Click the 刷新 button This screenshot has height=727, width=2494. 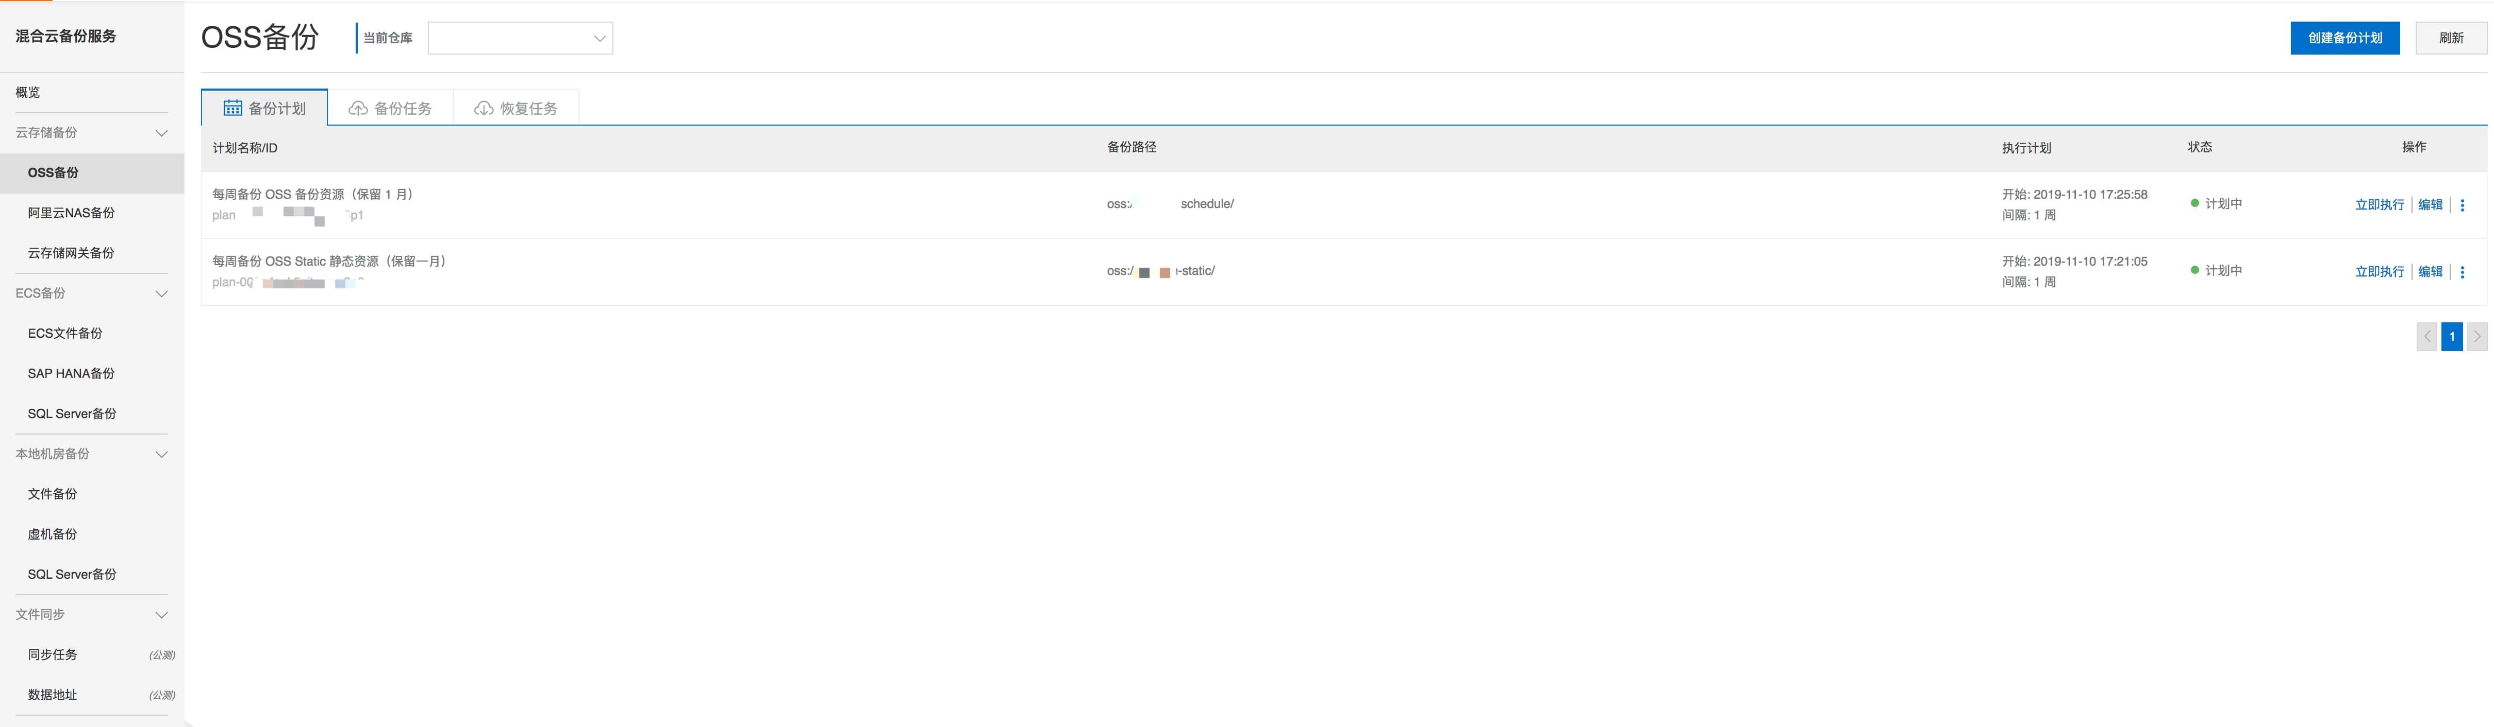click(2450, 38)
